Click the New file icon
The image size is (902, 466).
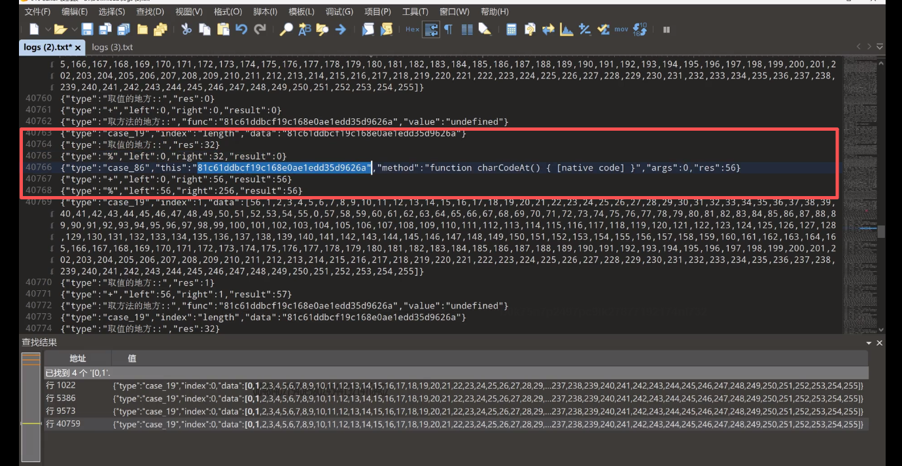point(34,29)
